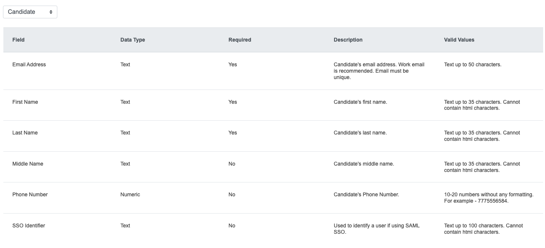This screenshot has height=248, width=545.
Task: Select the First Name field cell
Action: pos(25,102)
